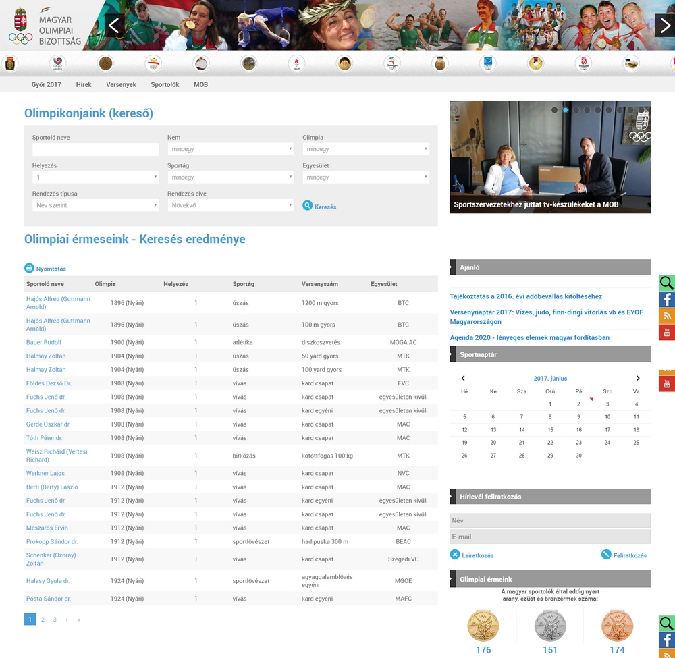The width and height of the screenshot is (675, 658).
Task: Select first news slideshow dot
Action: [554, 110]
